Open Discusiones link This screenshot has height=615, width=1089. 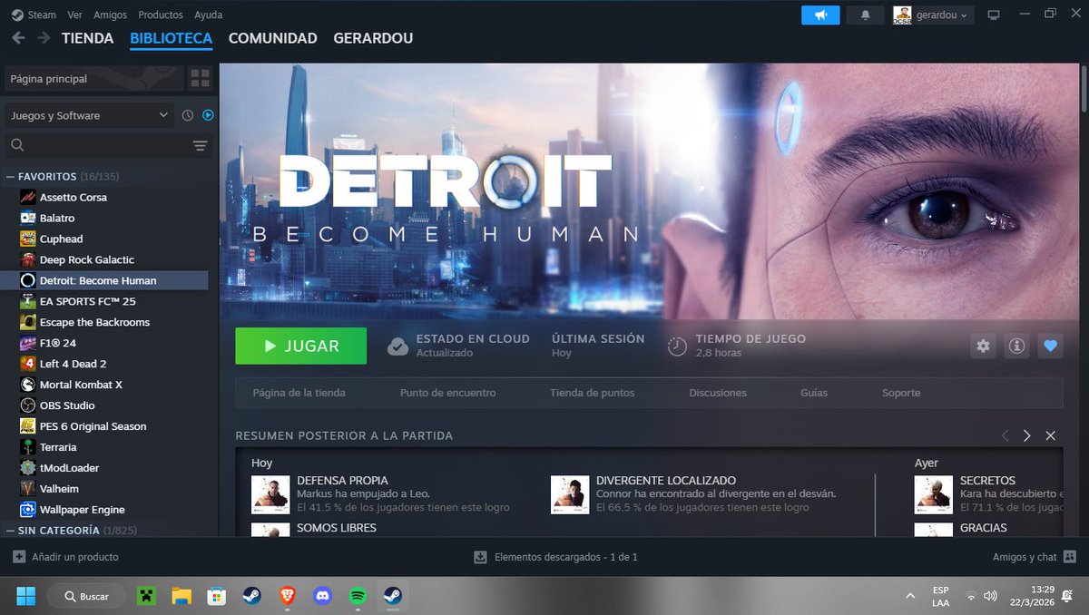coord(718,393)
